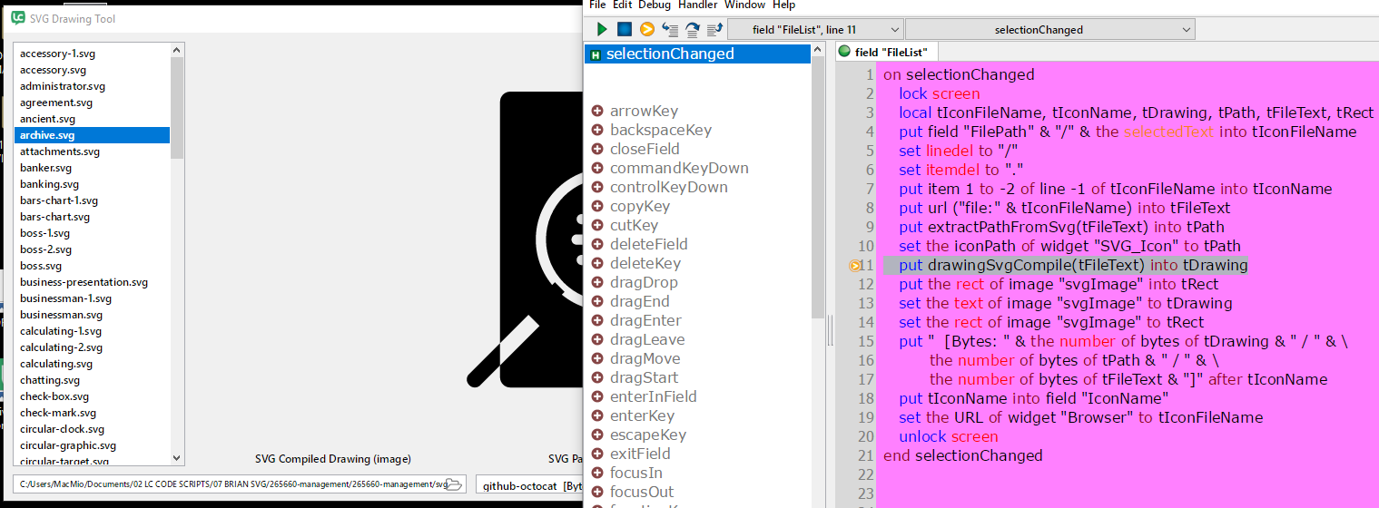Select check-mark.svg in the file list
1379x508 pixels.
(92, 413)
